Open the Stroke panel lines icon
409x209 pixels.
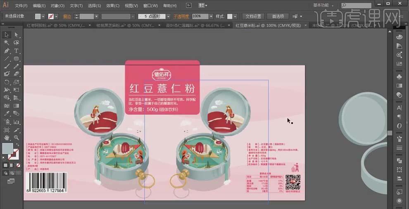tap(399, 148)
